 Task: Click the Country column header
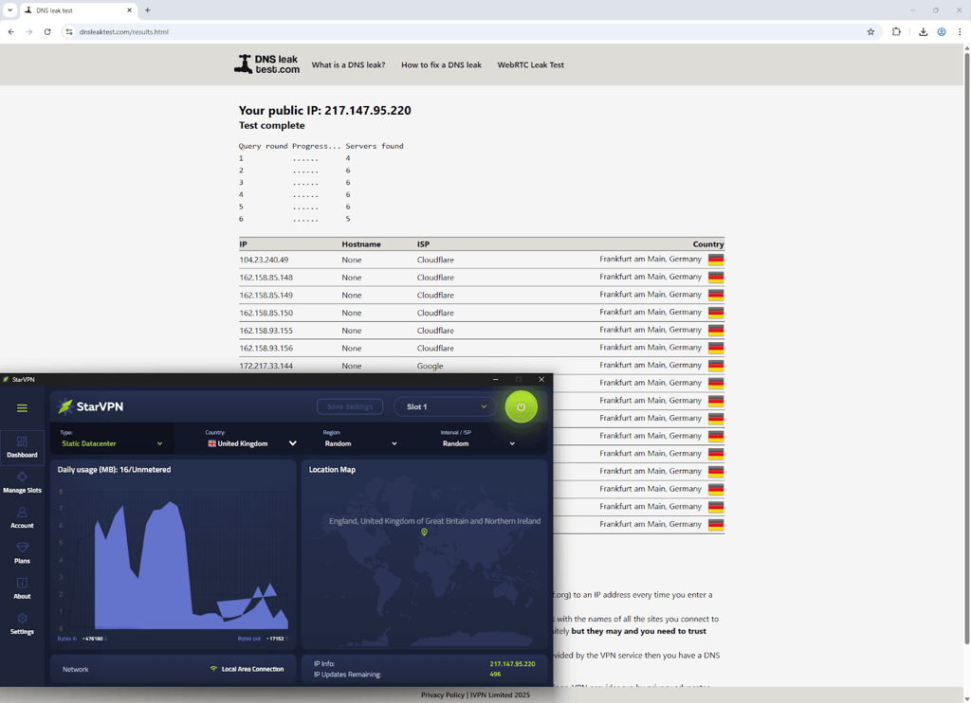click(x=707, y=244)
